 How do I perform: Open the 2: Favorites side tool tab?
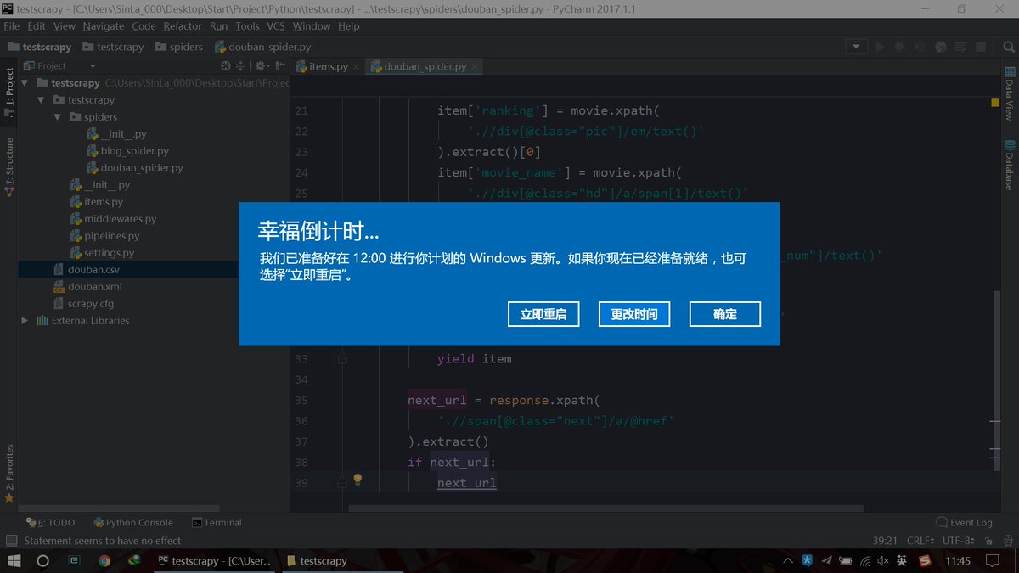[9, 473]
